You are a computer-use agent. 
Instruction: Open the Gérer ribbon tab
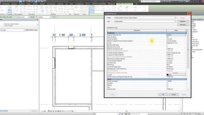click(71, 4)
